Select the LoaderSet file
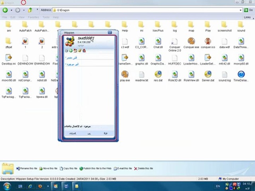 coord(208,59)
